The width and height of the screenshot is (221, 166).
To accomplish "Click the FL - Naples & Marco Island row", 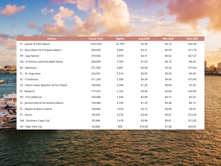I will click(x=36, y=109).
